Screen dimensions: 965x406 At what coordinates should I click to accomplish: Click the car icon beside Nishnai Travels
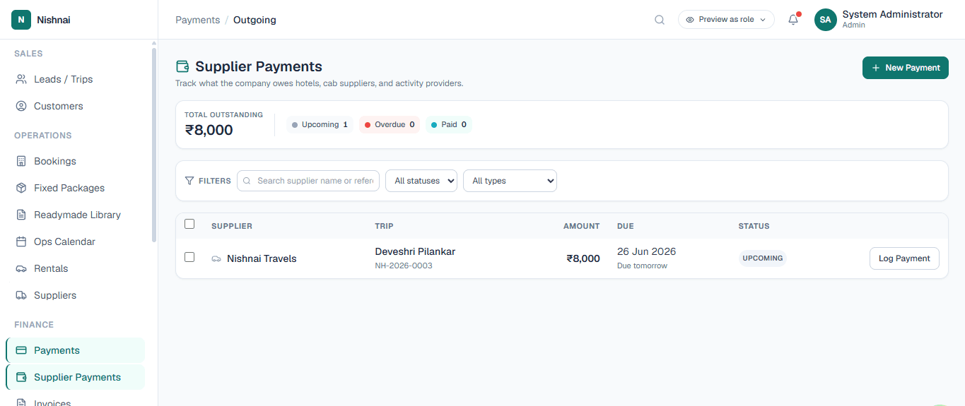coord(216,258)
